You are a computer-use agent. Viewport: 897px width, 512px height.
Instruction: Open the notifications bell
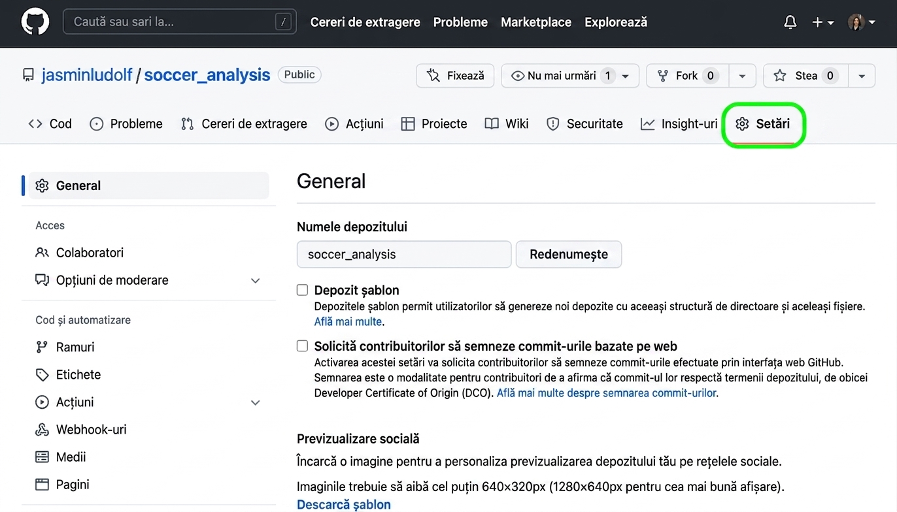point(790,22)
